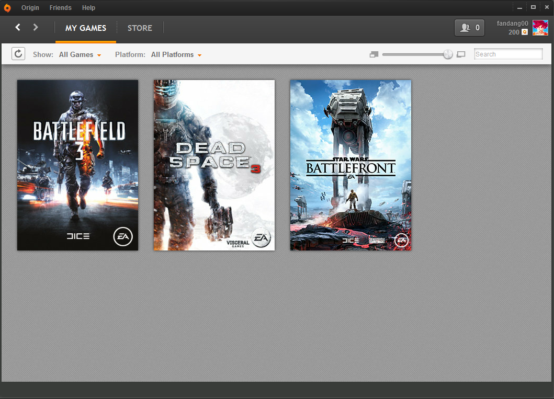The height and width of the screenshot is (399, 554).
Task: Click the user avatar picture
Action: click(540, 28)
